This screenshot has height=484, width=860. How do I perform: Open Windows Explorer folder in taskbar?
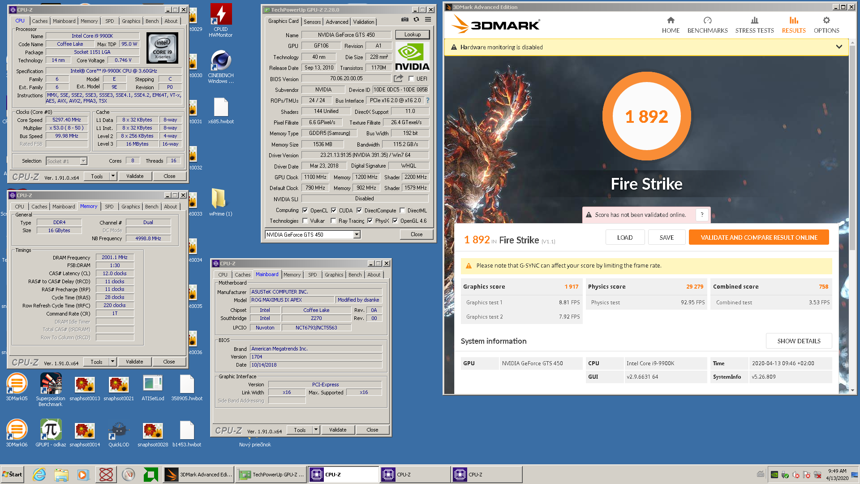61,474
